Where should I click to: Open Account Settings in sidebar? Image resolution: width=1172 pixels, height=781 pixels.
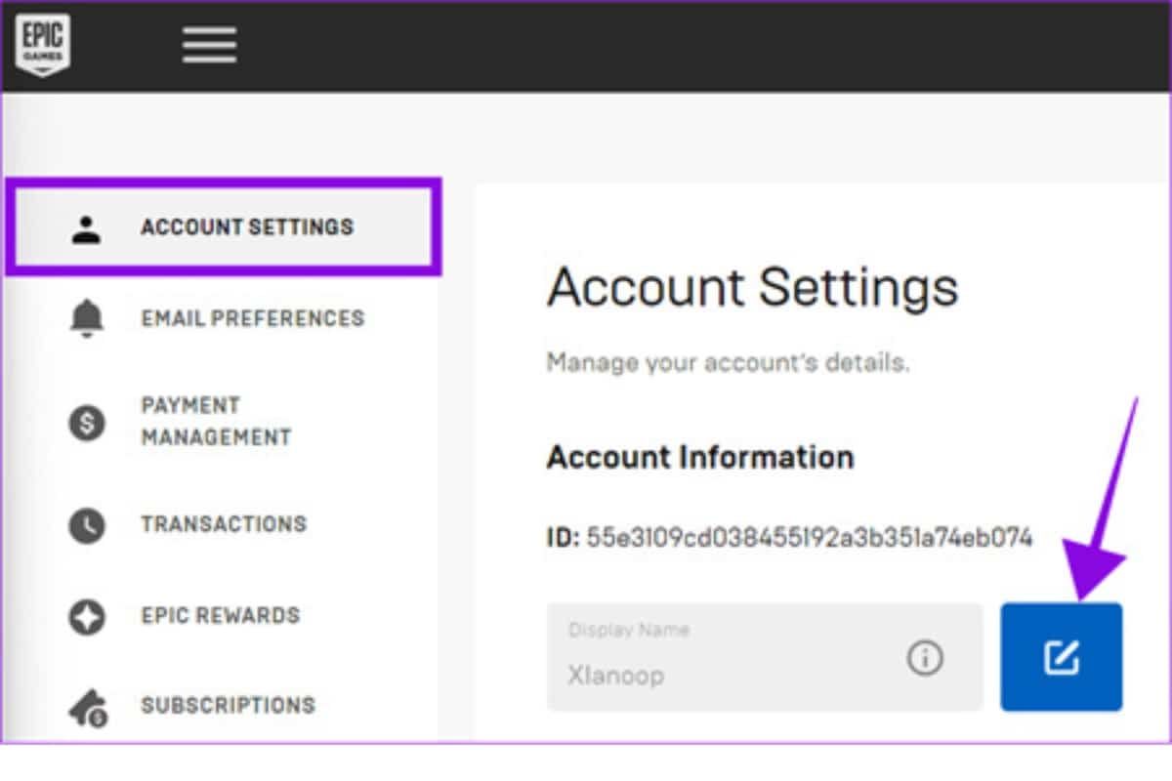point(225,226)
